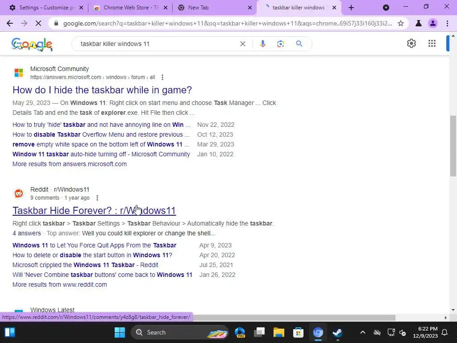Start voice search with microphone

[262, 44]
